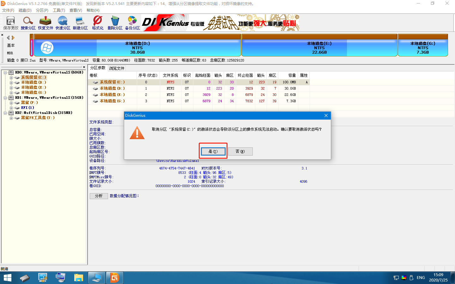Click the drive icon of the 系统保留 (C:) table row

pos(95,82)
